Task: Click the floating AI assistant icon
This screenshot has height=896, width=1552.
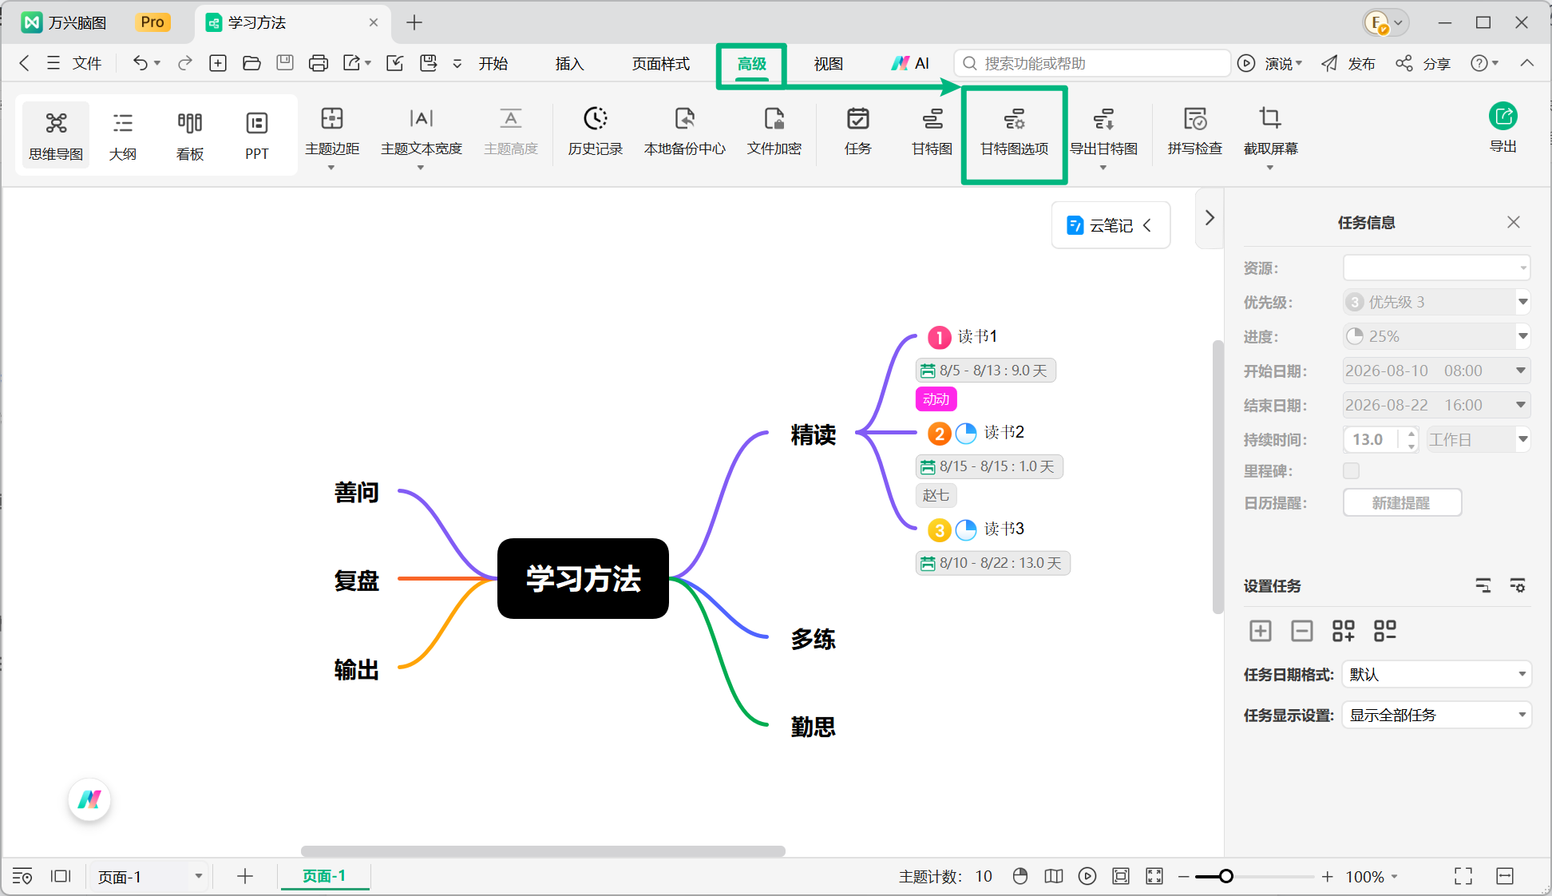Action: (89, 799)
